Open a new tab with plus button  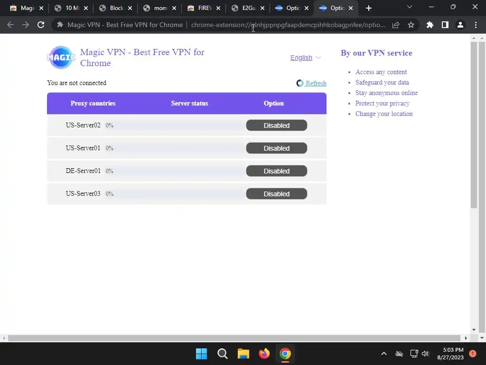click(368, 8)
